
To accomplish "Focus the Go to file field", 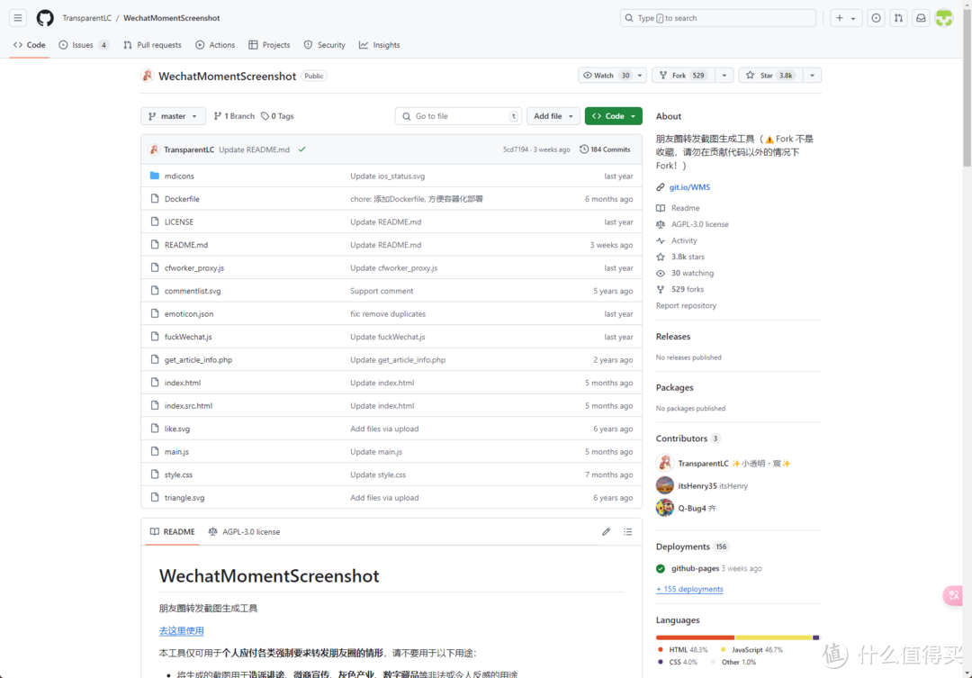I will point(458,116).
